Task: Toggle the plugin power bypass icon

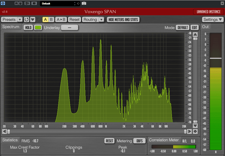Action: pos(3,3)
